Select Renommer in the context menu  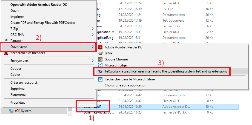pos(18,95)
